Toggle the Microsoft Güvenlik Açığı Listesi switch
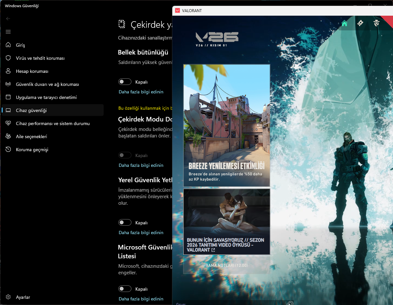Viewport: 393px width, 305px height. coord(125,289)
